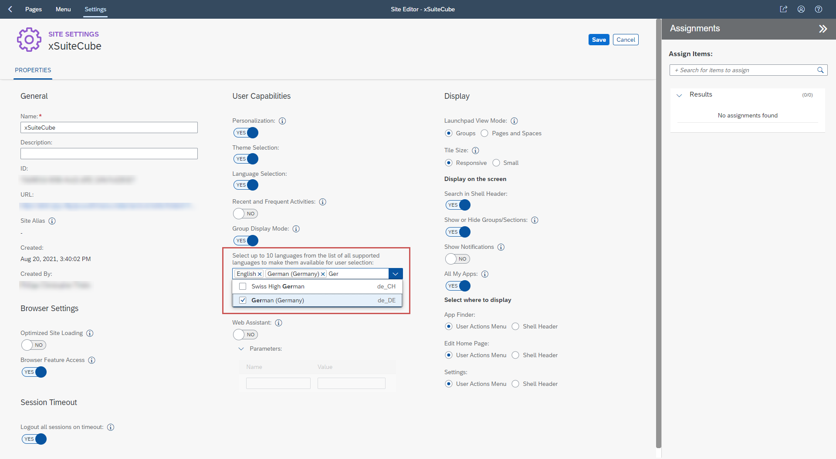Viewport: 836px width, 459px height.
Task: Open the user profile icon
Action: point(801,9)
